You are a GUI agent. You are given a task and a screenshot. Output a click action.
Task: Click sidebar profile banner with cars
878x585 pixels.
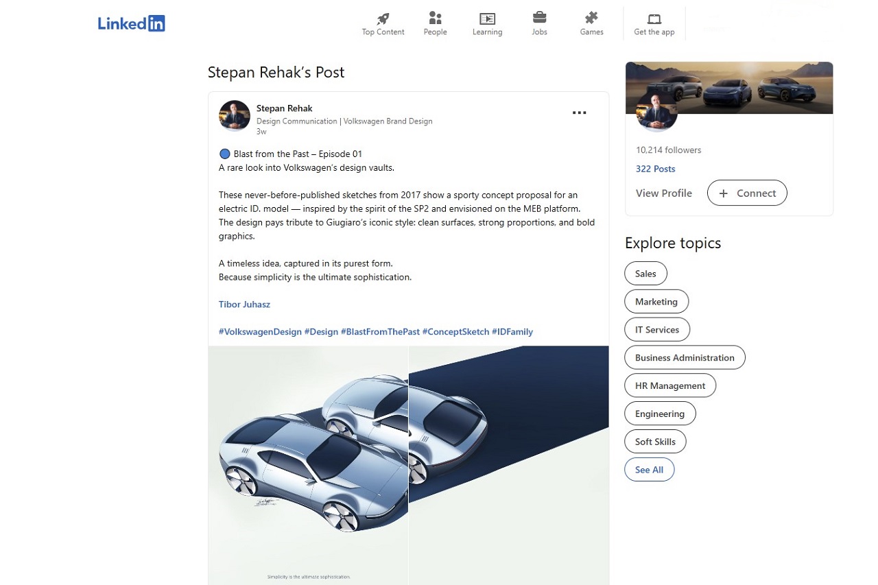coord(729,87)
